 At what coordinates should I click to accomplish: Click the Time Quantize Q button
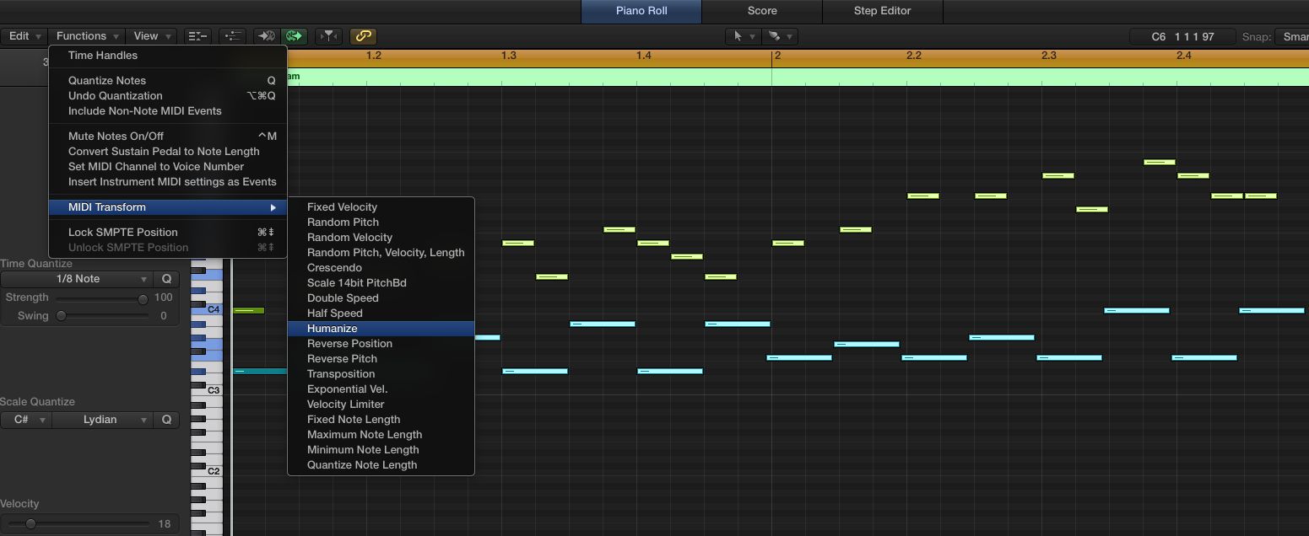[x=166, y=279]
